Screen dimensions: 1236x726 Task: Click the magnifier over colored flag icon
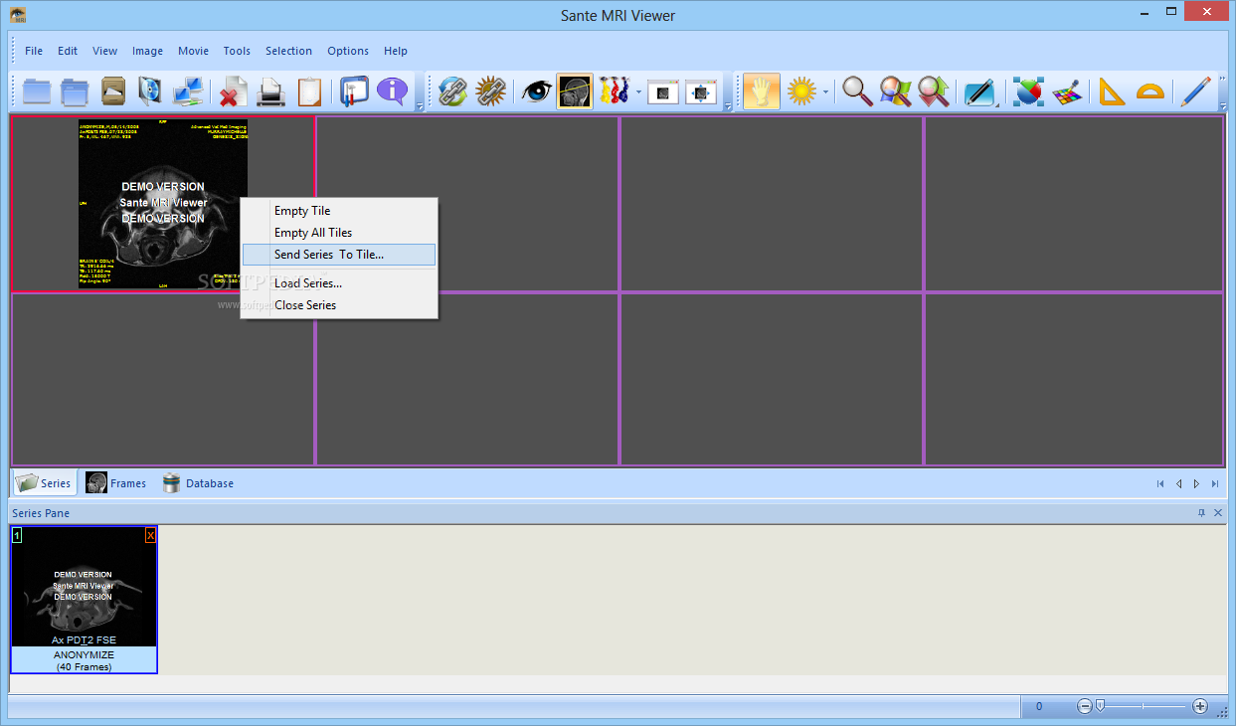[x=895, y=91]
